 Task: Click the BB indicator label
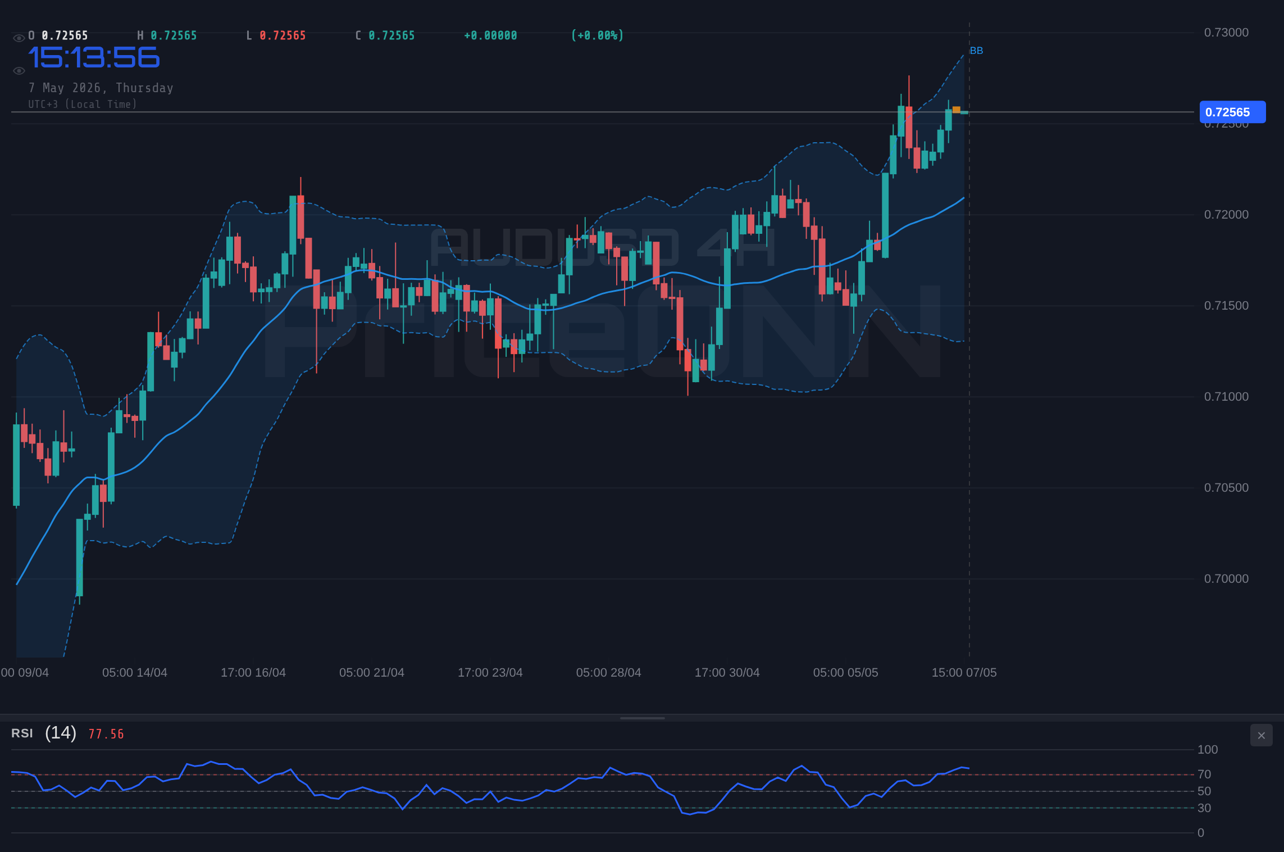(976, 51)
